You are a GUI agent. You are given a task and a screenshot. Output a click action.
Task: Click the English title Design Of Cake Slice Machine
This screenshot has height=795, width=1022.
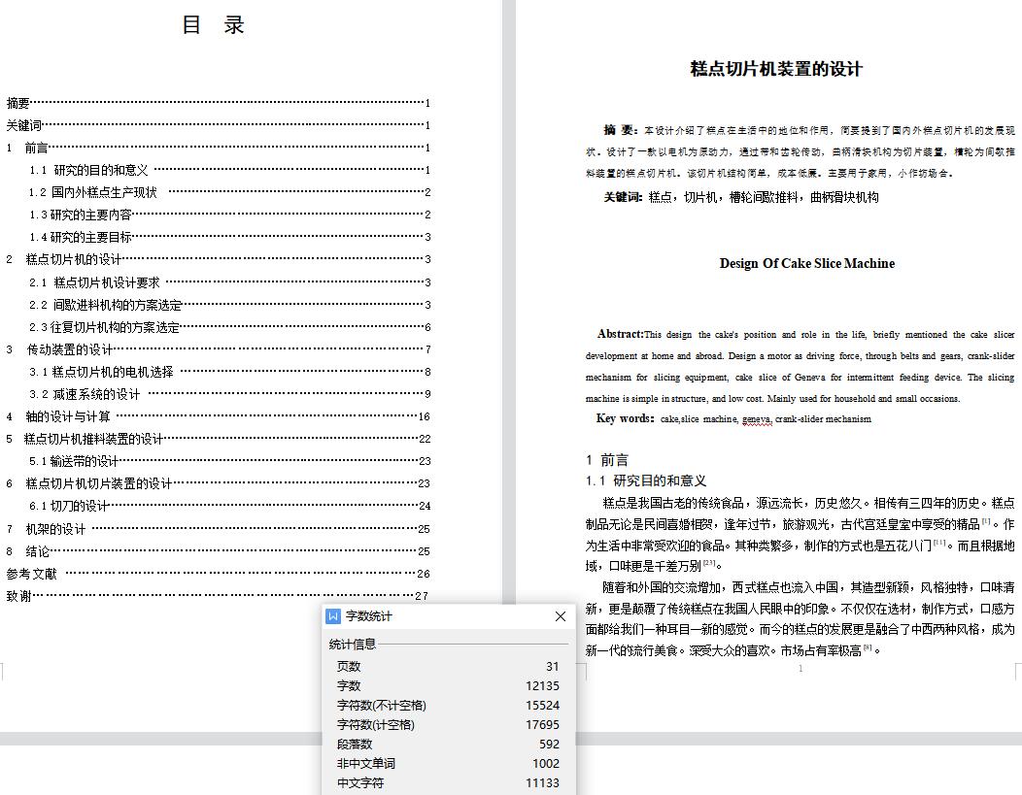(806, 263)
